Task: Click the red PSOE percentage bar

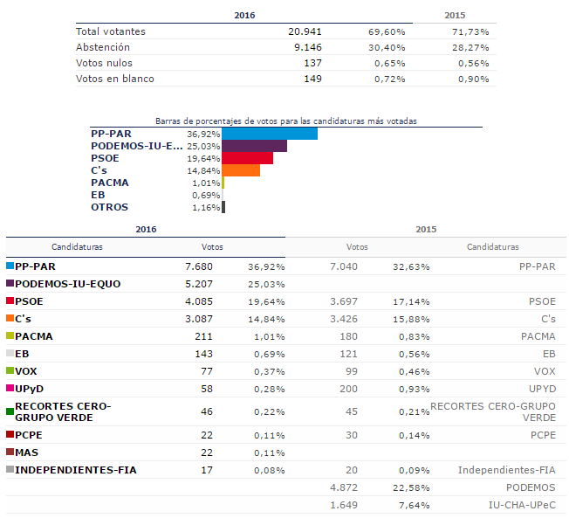Action: coord(248,158)
